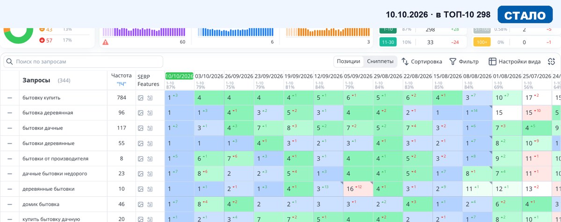Click the second SERP icon for дачные бытовки недорого

coord(150,174)
